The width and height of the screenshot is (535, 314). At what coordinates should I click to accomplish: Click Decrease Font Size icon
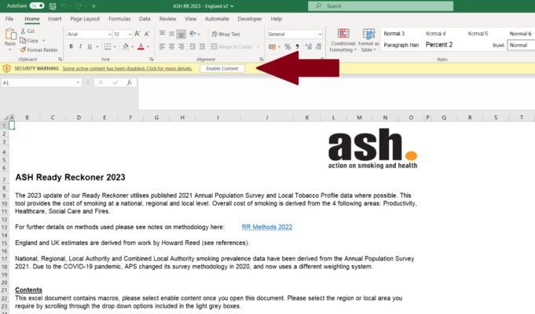(x=147, y=34)
